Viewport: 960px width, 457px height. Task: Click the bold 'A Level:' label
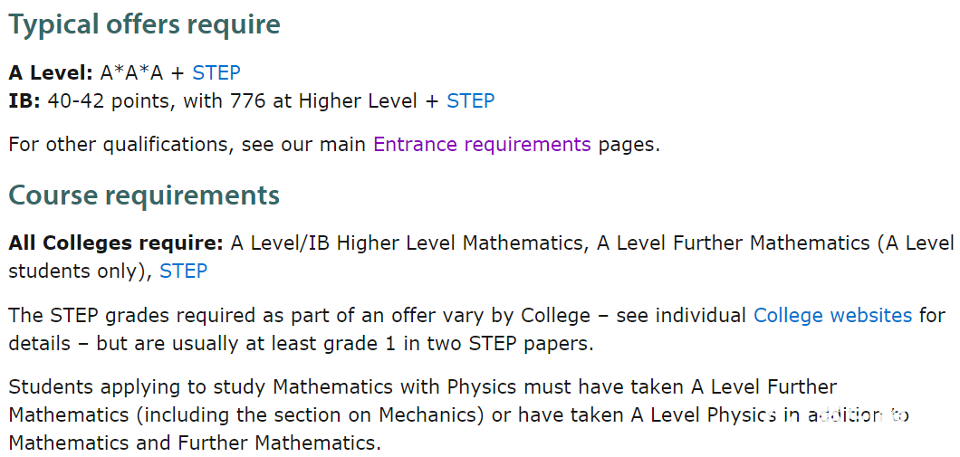coord(50,72)
